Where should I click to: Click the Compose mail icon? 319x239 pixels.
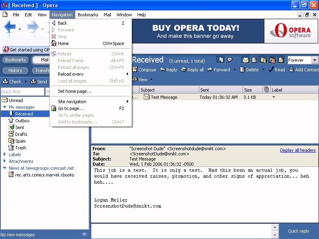[144, 69]
